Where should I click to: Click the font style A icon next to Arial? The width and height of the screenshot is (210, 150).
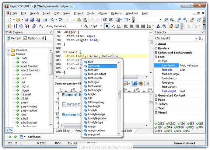(86, 26)
